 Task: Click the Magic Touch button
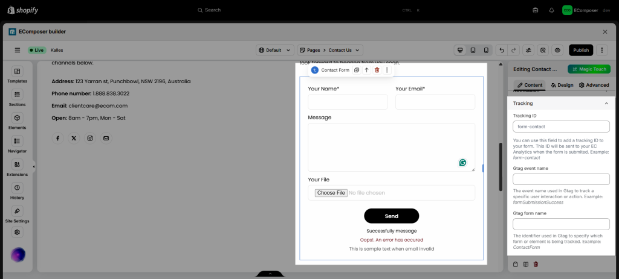(x=589, y=70)
